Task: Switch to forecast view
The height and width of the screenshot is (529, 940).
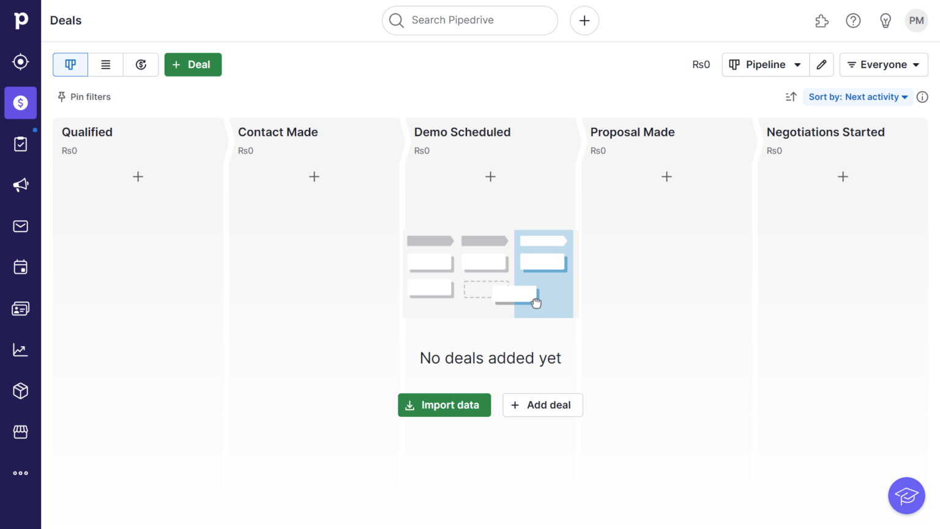Action: pyautogui.click(x=141, y=64)
